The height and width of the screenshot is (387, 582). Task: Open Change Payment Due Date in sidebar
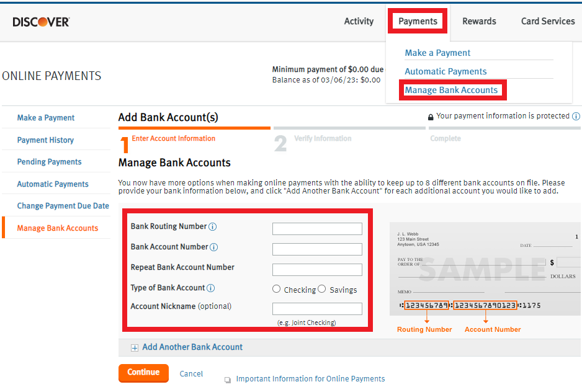63,205
